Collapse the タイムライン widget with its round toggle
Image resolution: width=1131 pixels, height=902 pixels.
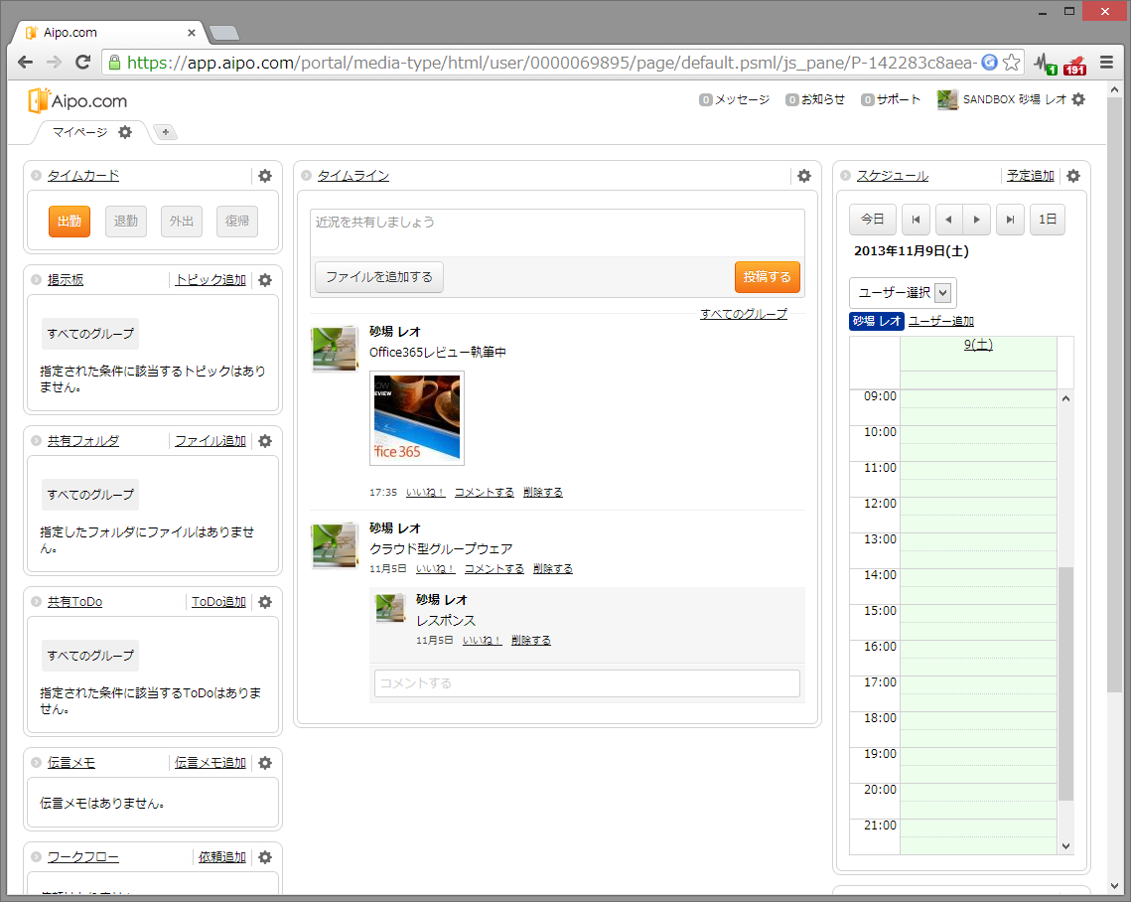coord(306,176)
